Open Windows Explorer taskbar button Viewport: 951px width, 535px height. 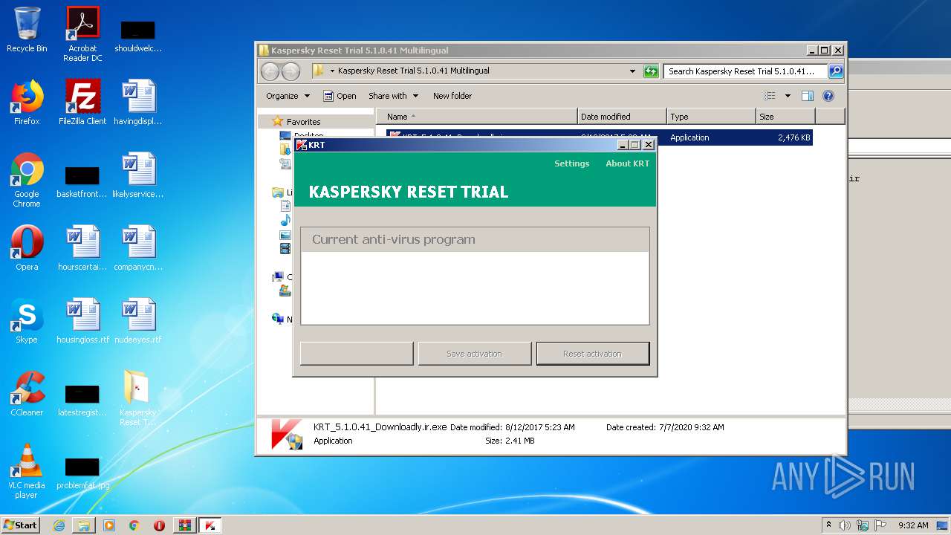84,525
